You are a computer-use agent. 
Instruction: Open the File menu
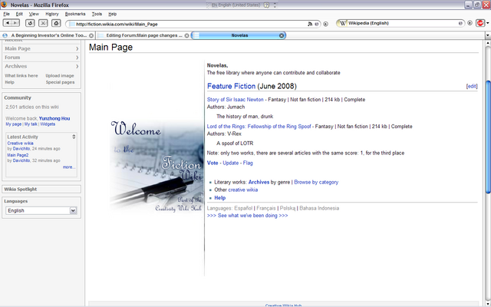tap(7, 14)
